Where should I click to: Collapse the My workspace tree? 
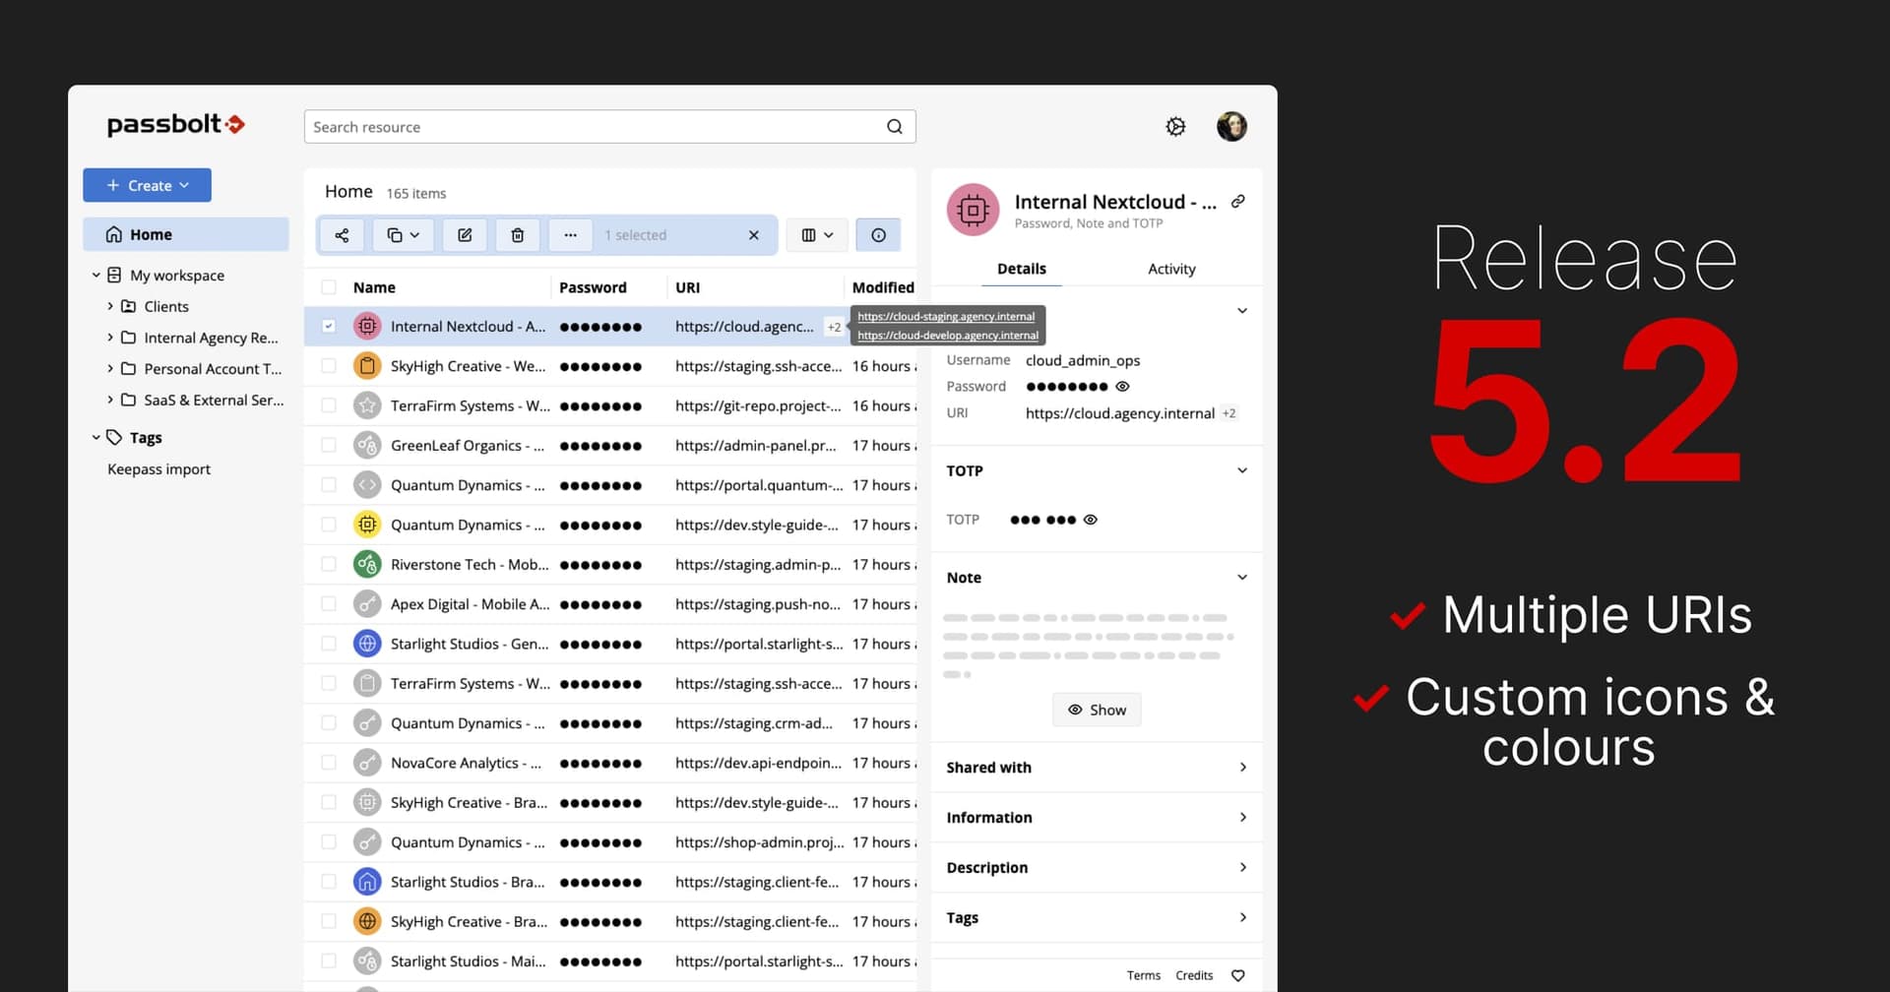click(95, 275)
